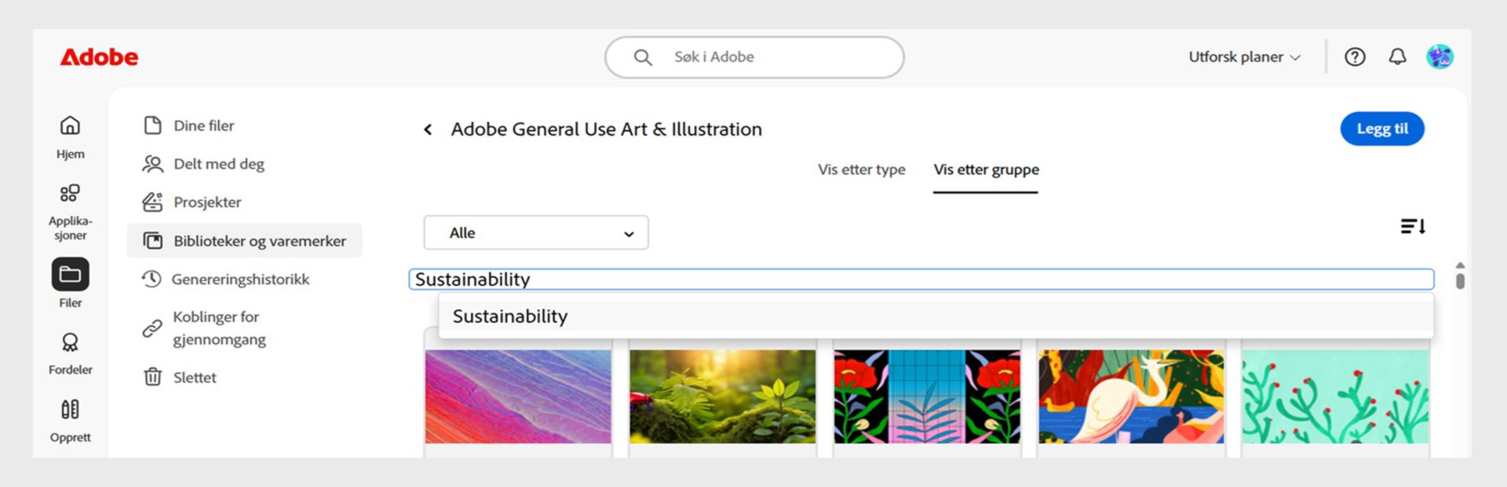Open the Applikasjoner apps icon
This screenshot has height=487, width=1507.
pos(70,193)
